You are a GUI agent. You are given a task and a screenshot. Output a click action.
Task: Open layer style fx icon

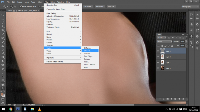pos(163,99)
